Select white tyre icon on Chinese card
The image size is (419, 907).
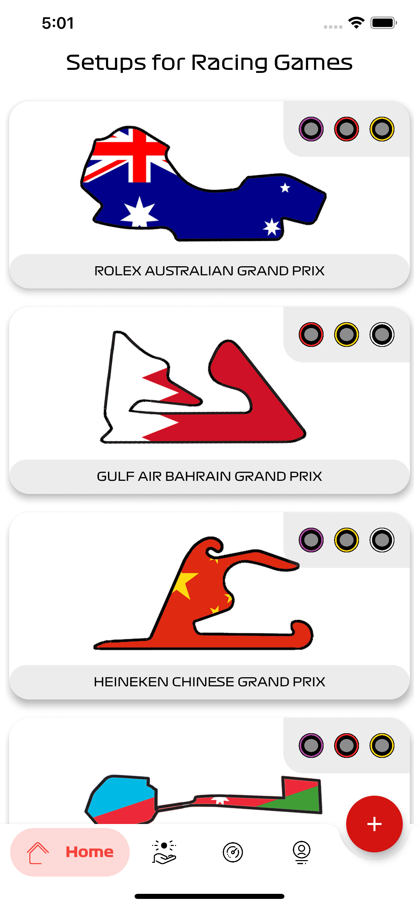click(x=382, y=540)
